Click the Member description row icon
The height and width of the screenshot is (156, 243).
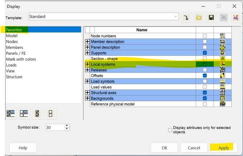pyautogui.click(x=222, y=41)
